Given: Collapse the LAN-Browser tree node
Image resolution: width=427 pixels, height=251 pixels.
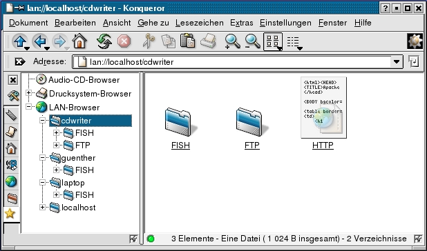Looking at the screenshot, I should (28, 107).
